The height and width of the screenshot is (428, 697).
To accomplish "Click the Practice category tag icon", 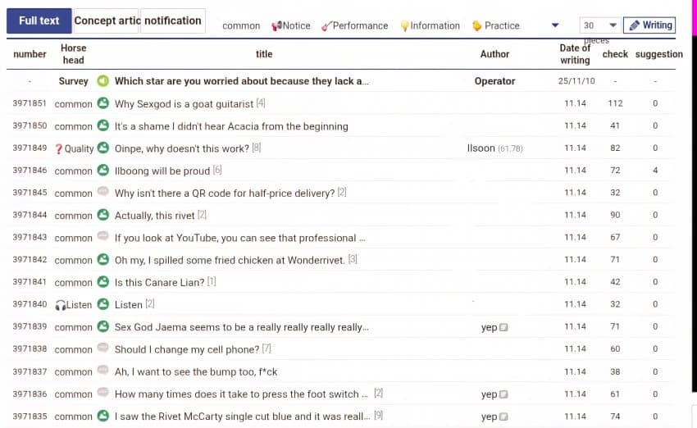I will click(477, 26).
